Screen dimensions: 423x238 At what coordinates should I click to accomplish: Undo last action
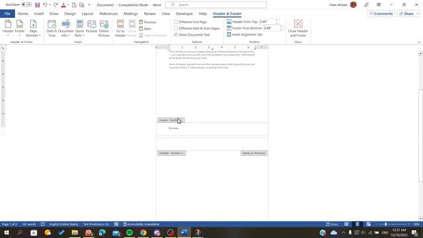coord(45,5)
